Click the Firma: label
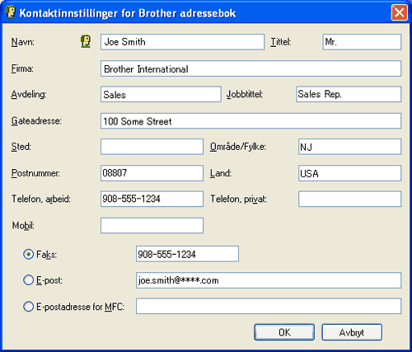 (x=22, y=68)
